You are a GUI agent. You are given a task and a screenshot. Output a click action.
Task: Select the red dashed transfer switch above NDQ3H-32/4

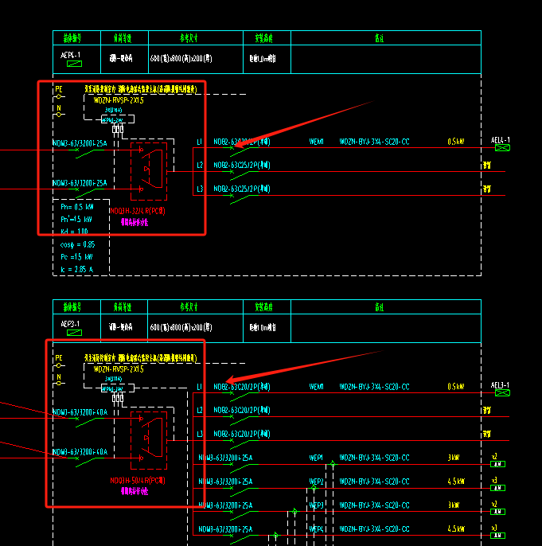(x=149, y=171)
